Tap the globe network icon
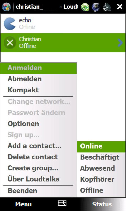The width and height of the screenshot is (126, 211). (96, 7)
